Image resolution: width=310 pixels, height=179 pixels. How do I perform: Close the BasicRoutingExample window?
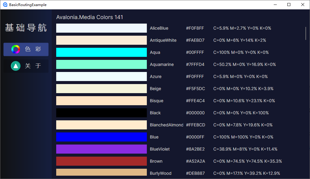click(x=303, y=5)
